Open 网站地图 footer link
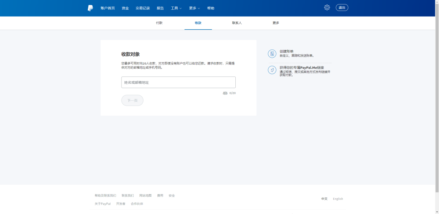 pyautogui.click(x=146, y=196)
